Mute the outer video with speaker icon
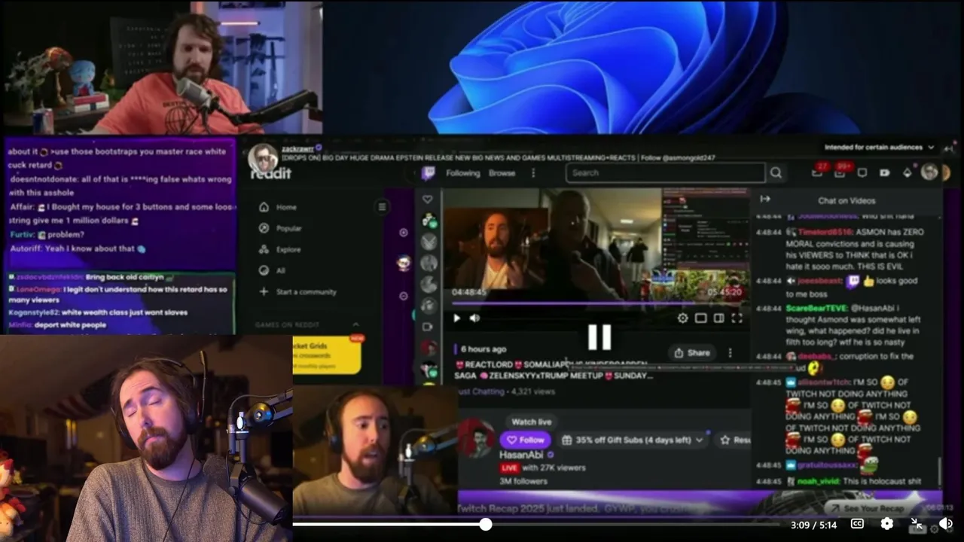964x542 pixels. pyautogui.click(x=946, y=524)
